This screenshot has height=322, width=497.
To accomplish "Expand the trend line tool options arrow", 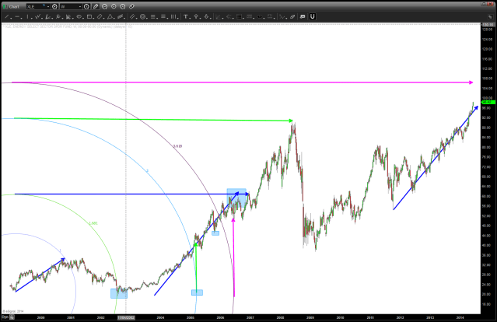I will [x=11, y=18].
